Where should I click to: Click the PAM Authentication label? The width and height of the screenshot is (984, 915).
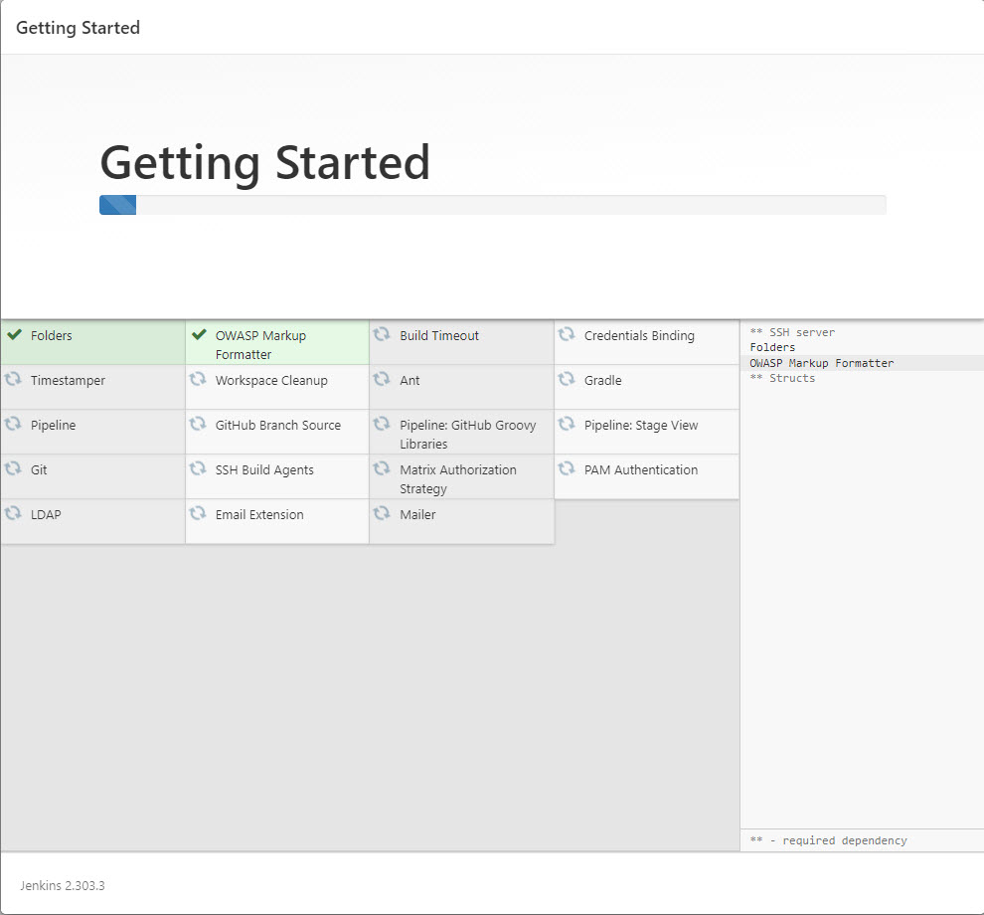(x=641, y=469)
